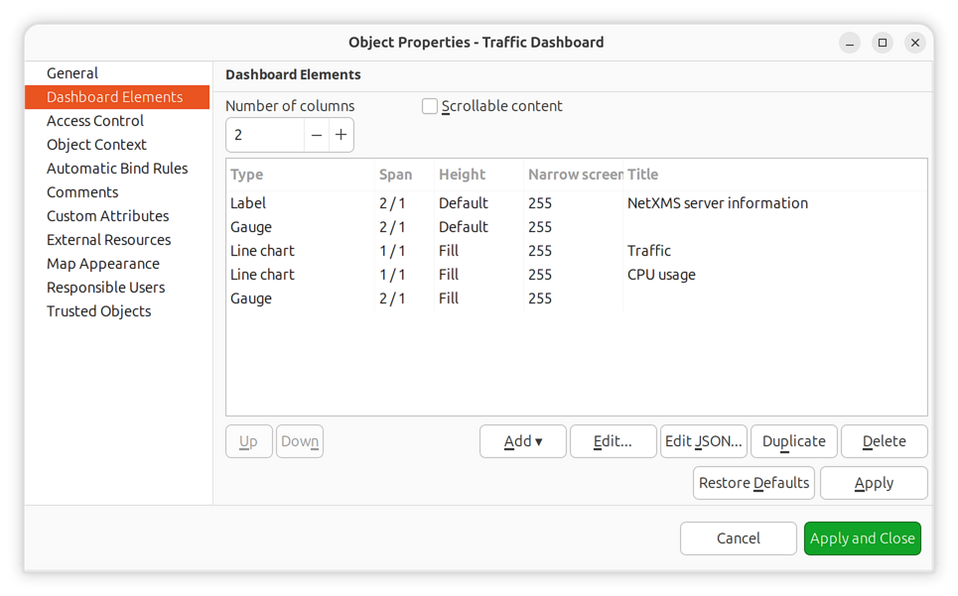Screen dimensions: 958x596
Task: Select the Traffic line chart row
Action: (447, 250)
